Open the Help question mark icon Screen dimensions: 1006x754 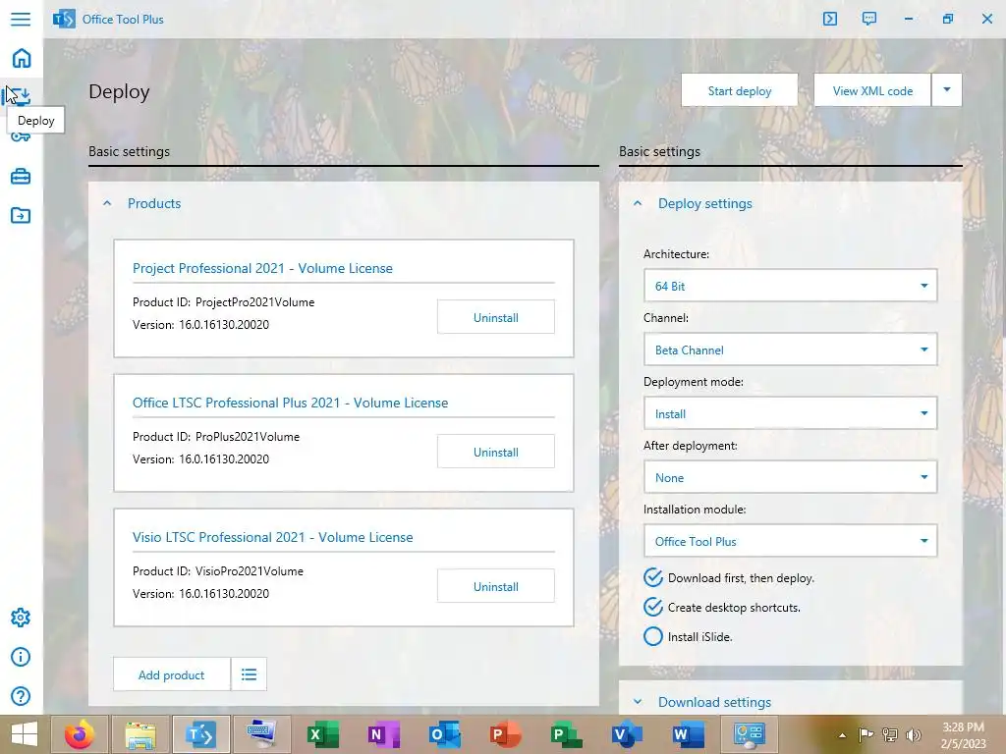pos(21,696)
